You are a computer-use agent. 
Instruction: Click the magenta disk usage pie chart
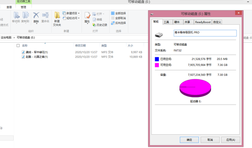(x=195, y=88)
